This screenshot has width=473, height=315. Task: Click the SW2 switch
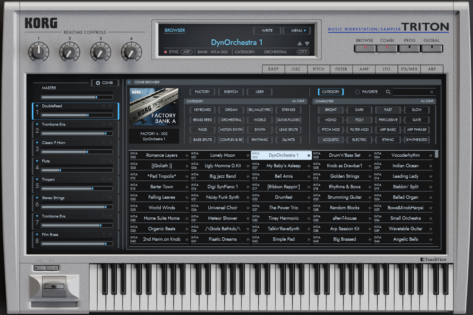(52, 268)
